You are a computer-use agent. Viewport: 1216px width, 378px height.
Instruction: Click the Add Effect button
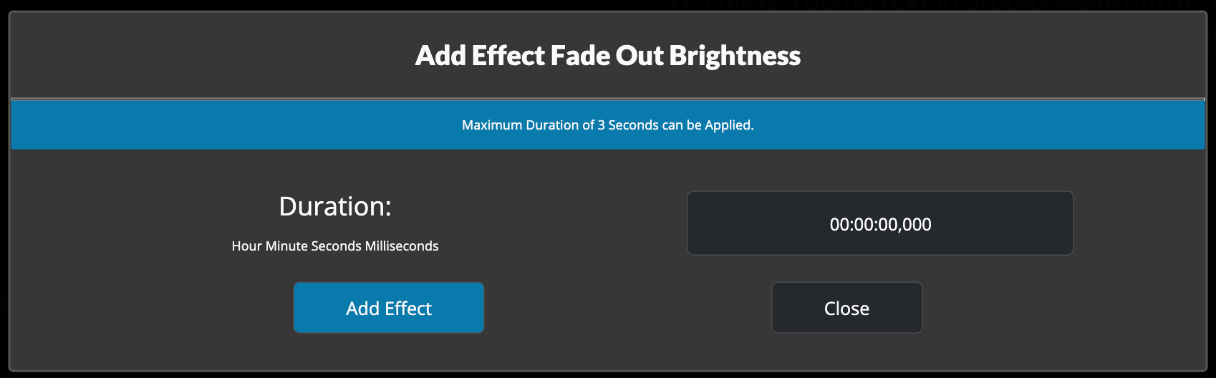[389, 308]
